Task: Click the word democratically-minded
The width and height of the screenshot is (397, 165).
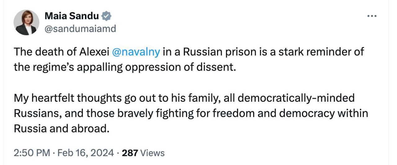Action: (296, 98)
